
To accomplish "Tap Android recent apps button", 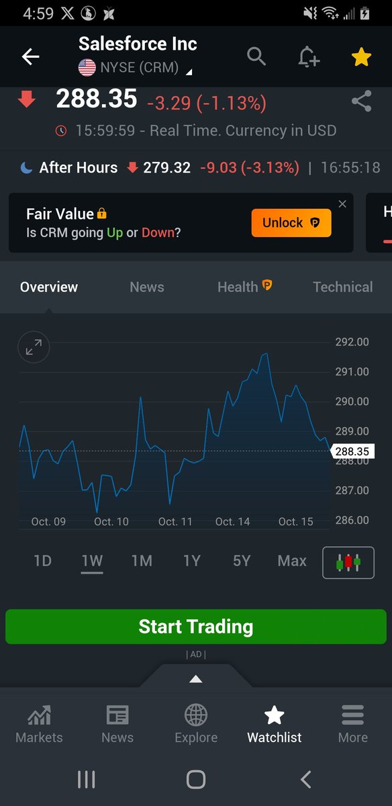I will tap(86, 779).
